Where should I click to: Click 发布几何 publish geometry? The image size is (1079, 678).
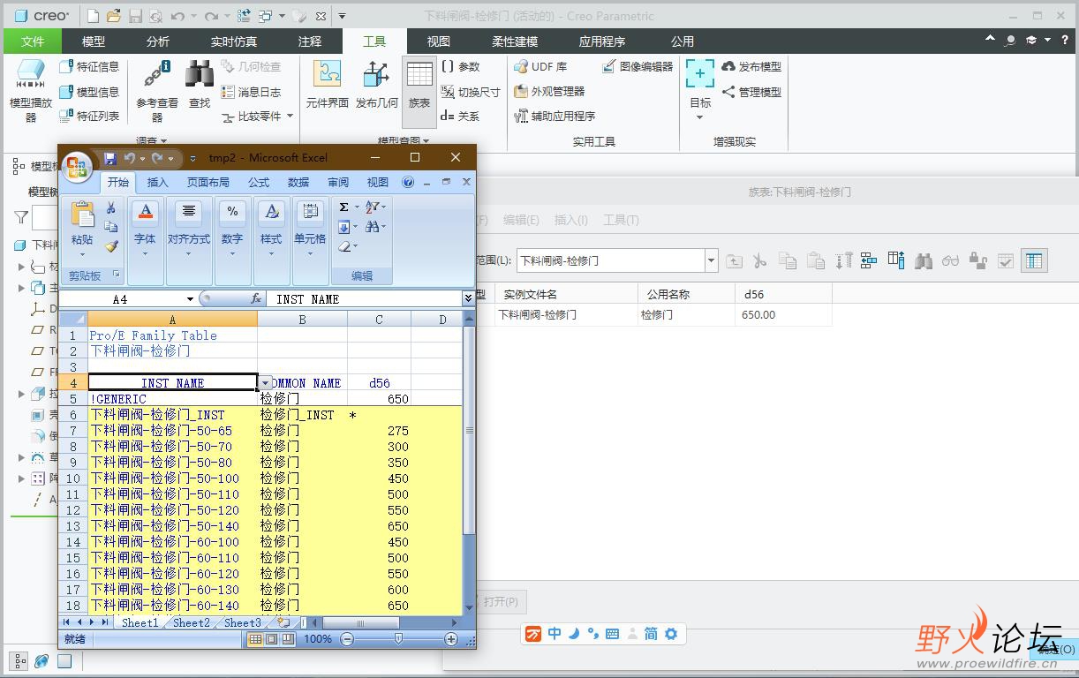click(x=377, y=85)
